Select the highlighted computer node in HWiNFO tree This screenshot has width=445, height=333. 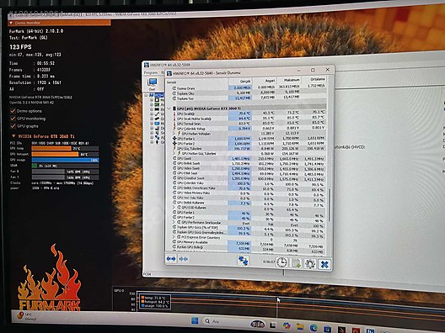[x=159, y=95]
